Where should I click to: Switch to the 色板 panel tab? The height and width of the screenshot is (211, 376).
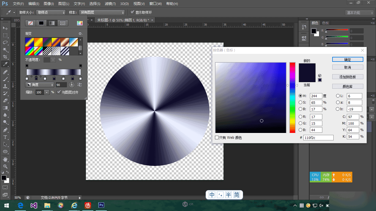coord(326,23)
